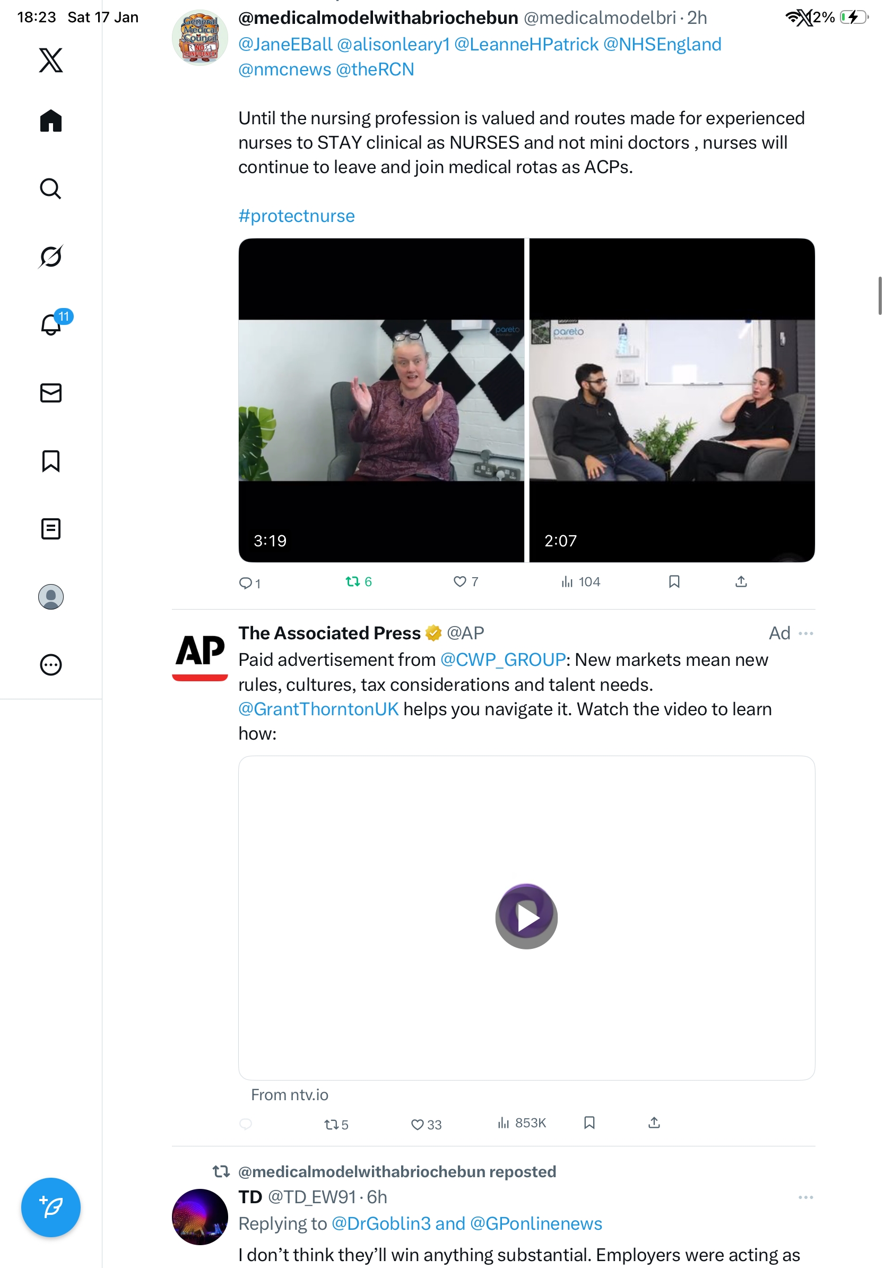Open the More circle menu in sidebar
Viewport: 885px width, 1268px height.
click(x=51, y=664)
